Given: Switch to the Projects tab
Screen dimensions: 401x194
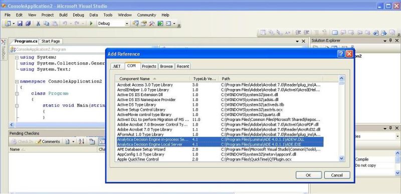Looking at the screenshot, I should click(149, 66).
